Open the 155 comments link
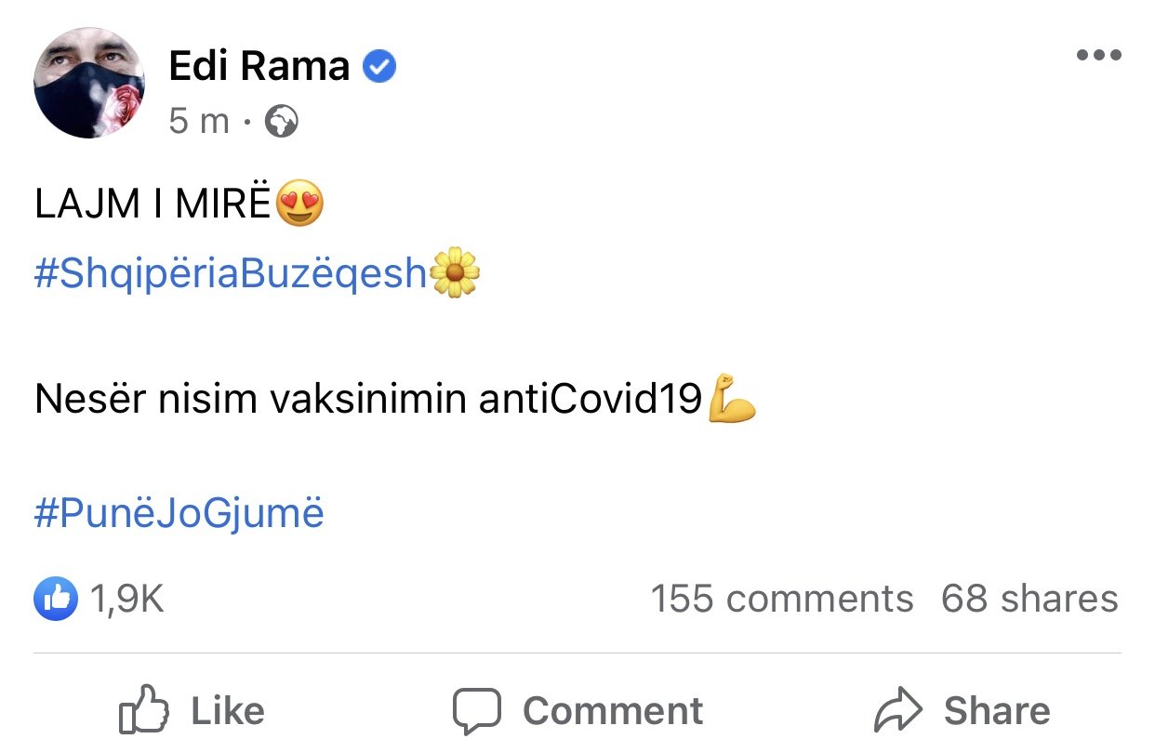 pos(781,600)
